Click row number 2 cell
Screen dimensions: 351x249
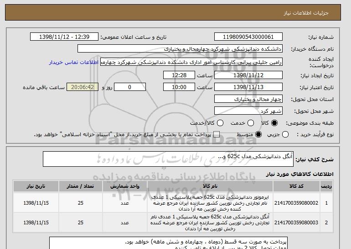(326, 223)
